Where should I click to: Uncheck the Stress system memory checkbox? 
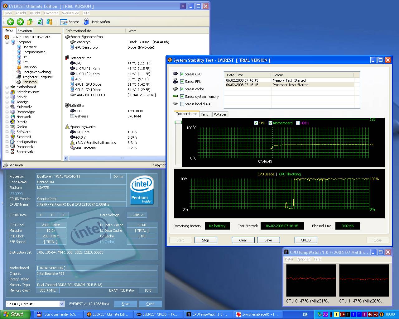[x=182, y=97]
